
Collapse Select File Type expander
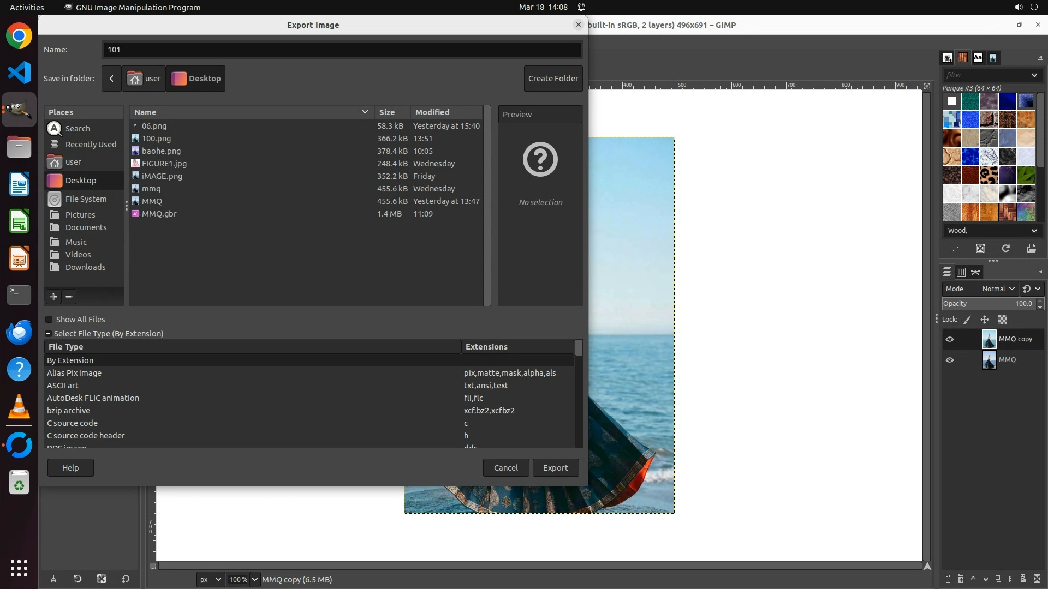49,334
